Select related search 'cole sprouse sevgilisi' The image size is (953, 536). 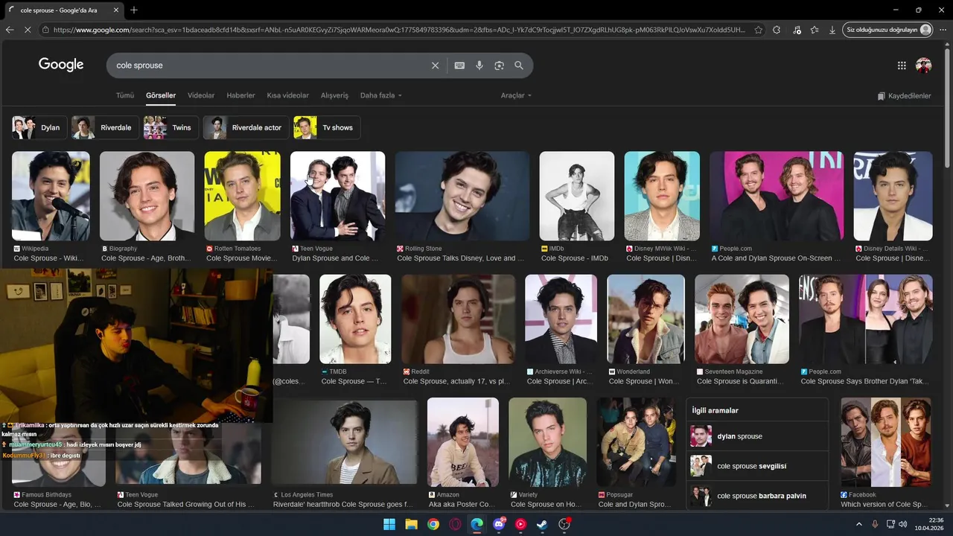click(x=757, y=466)
